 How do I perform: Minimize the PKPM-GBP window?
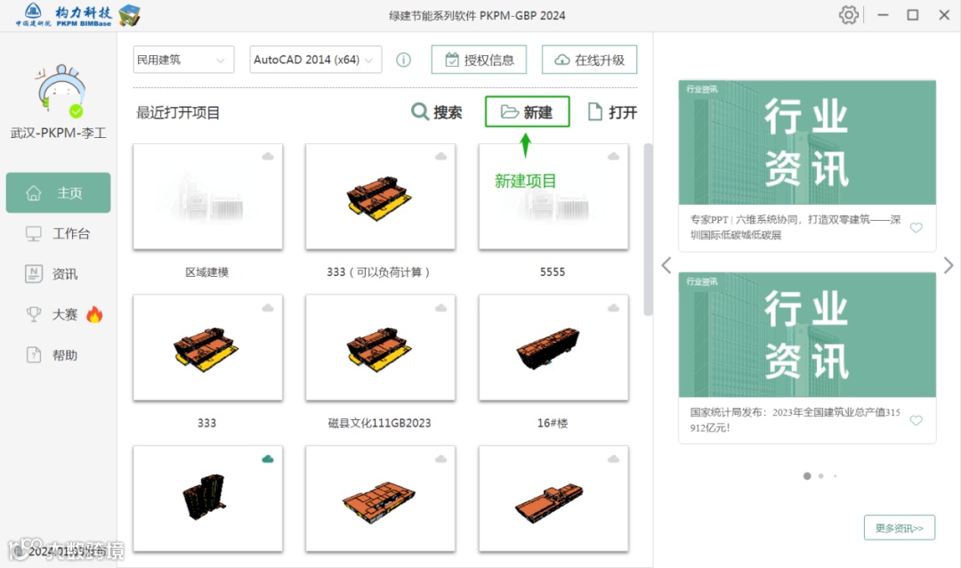(883, 15)
